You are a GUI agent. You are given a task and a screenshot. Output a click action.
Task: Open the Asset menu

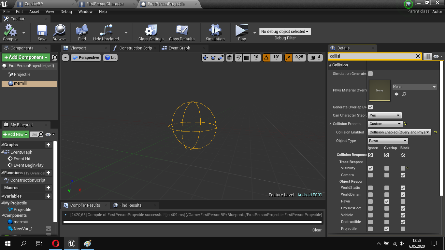(x=34, y=11)
